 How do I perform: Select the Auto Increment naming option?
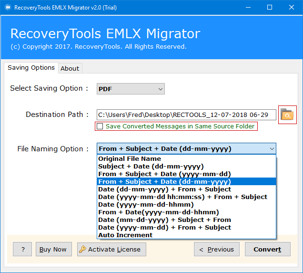pyautogui.click(x=186, y=235)
